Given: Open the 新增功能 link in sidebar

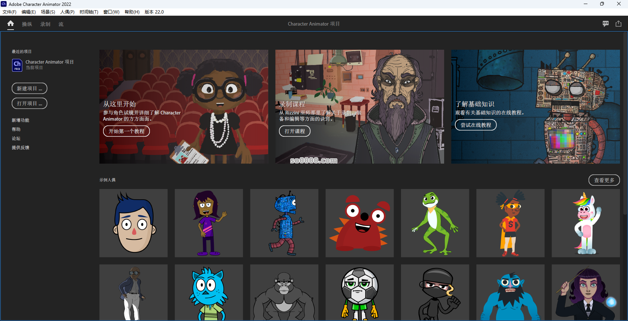Looking at the screenshot, I should tap(20, 120).
